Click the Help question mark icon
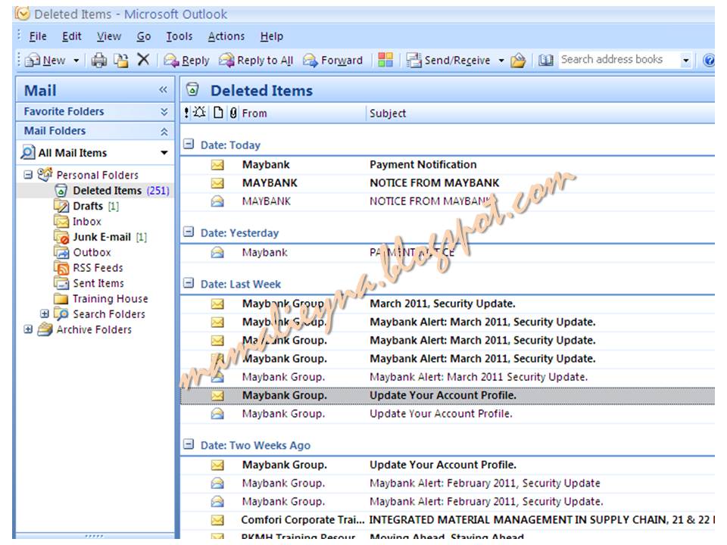This screenshot has width=727, height=545. 709,61
